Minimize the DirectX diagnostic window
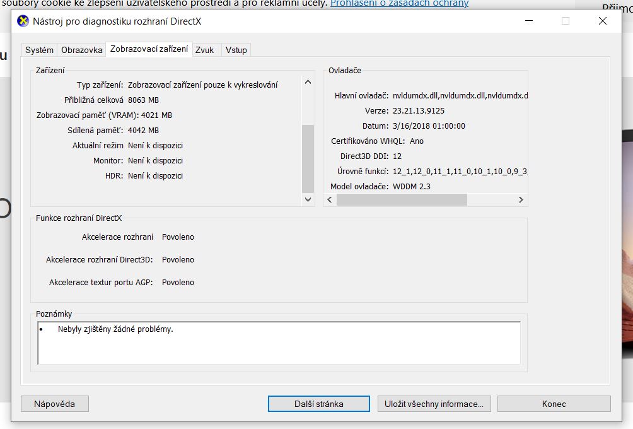Viewport: 633px width, 429px height. pos(529,21)
